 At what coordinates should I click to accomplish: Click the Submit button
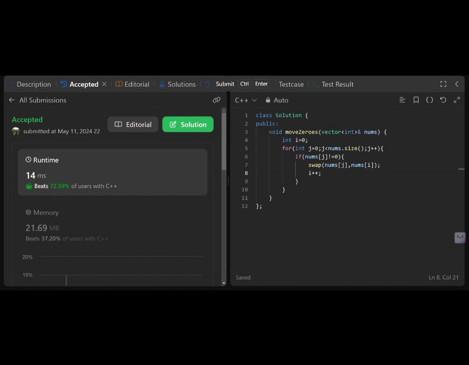point(225,84)
